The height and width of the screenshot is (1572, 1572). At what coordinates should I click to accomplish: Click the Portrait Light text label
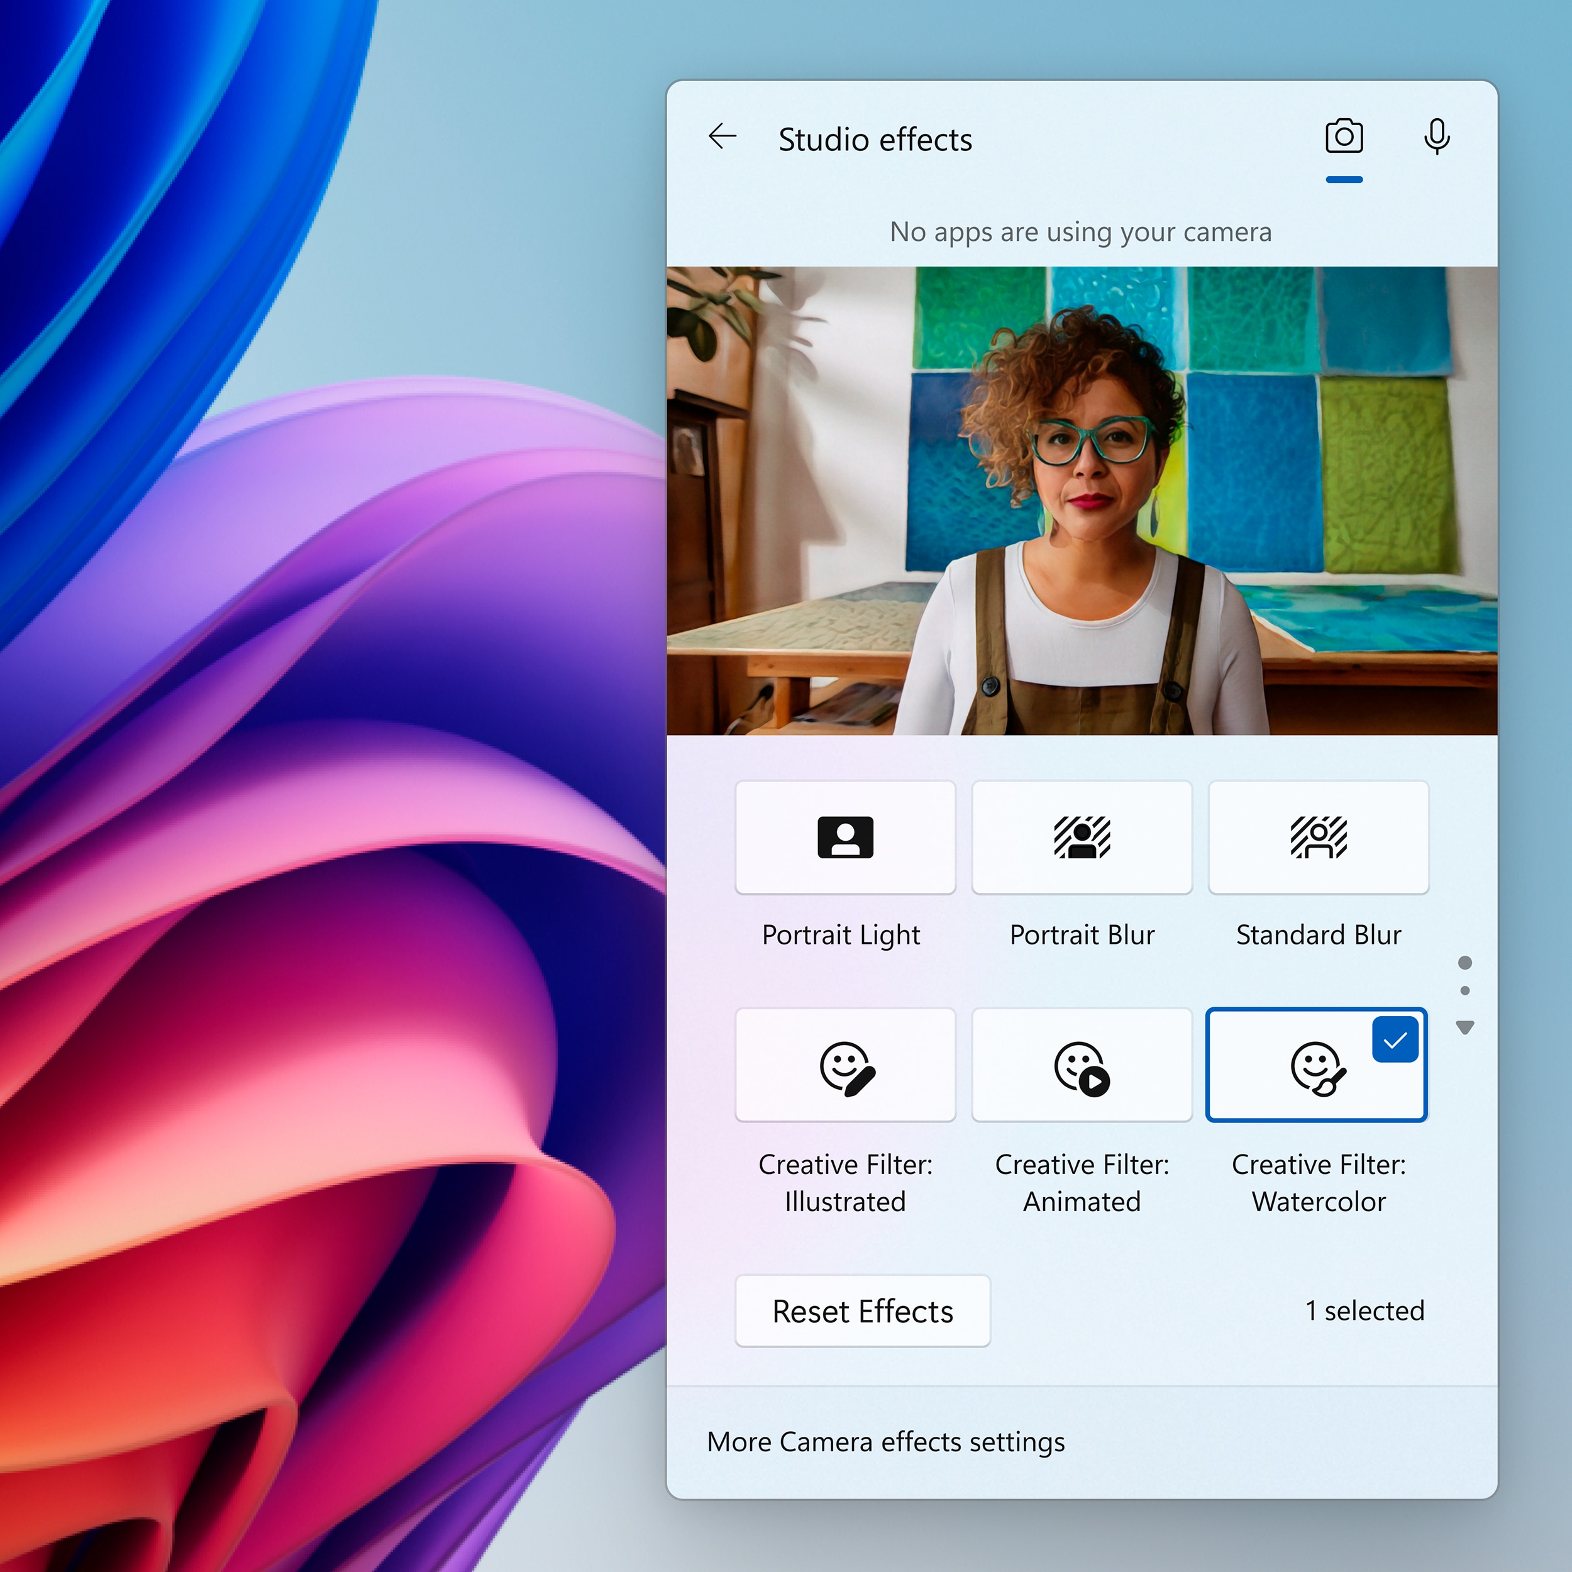coord(841,935)
